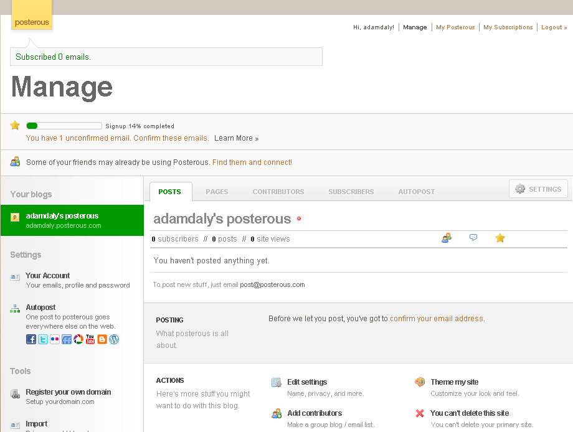The height and width of the screenshot is (432, 573).
Task: Click Add contributors action link
Action: pos(315,413)
